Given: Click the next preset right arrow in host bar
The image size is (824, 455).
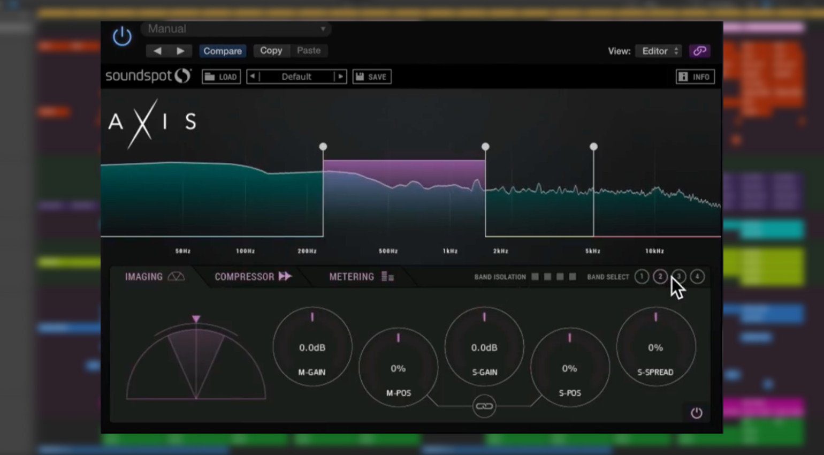Looking at the screenshot, I should tap(180, 51).
